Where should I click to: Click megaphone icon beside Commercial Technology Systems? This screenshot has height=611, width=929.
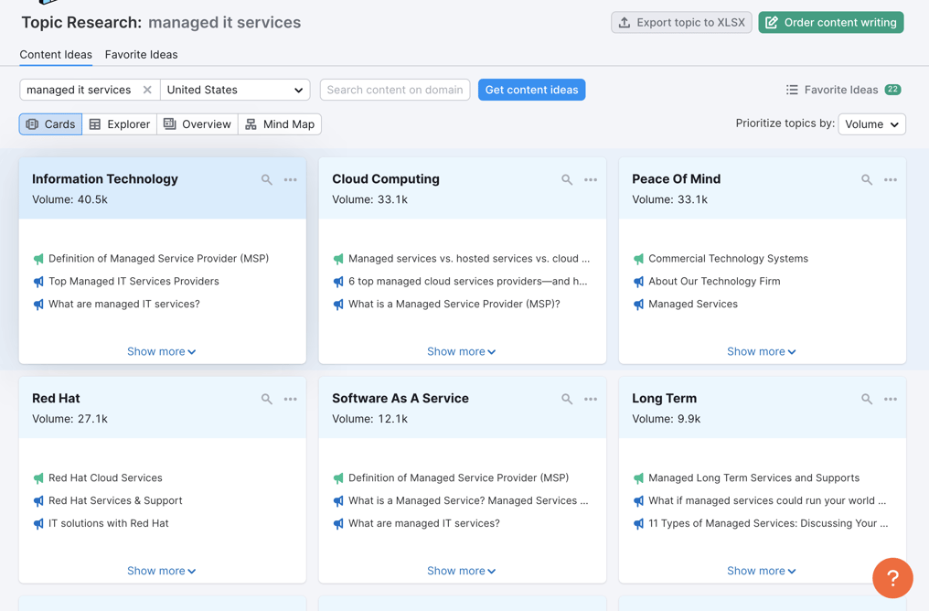638,259
